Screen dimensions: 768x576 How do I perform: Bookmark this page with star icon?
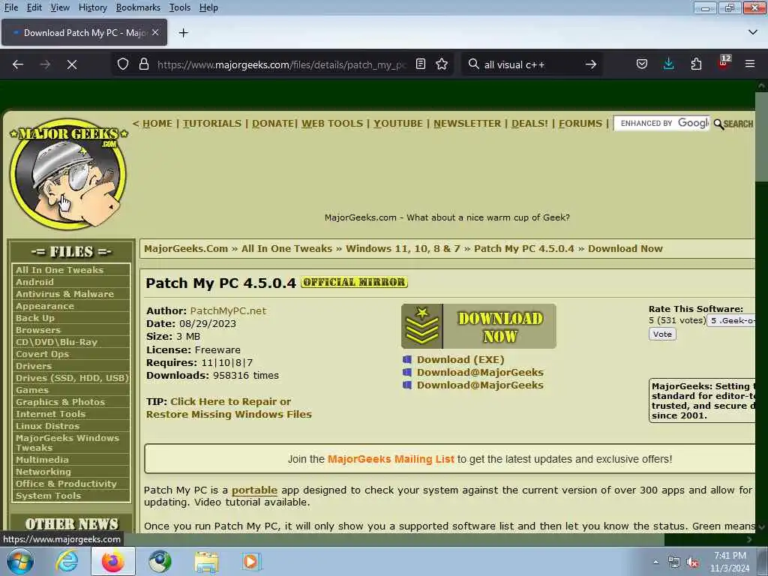442,64
